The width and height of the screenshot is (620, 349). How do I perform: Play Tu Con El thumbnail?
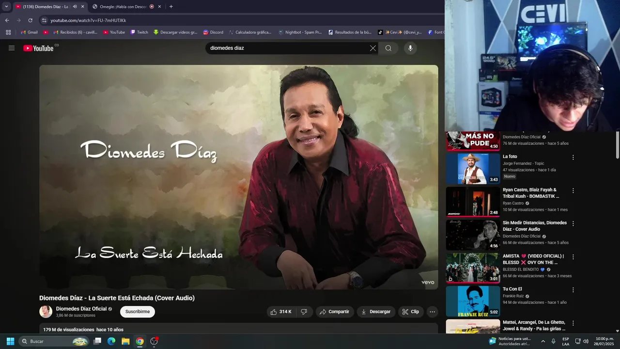(x=473, y=301)
